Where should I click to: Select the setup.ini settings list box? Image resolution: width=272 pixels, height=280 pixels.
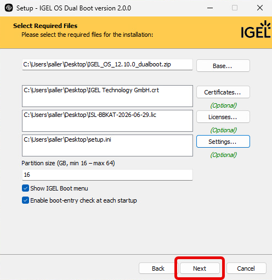[107, 145]
